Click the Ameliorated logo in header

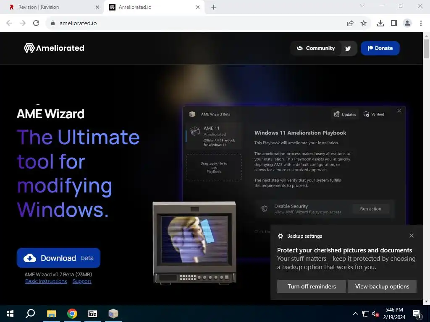54,48
